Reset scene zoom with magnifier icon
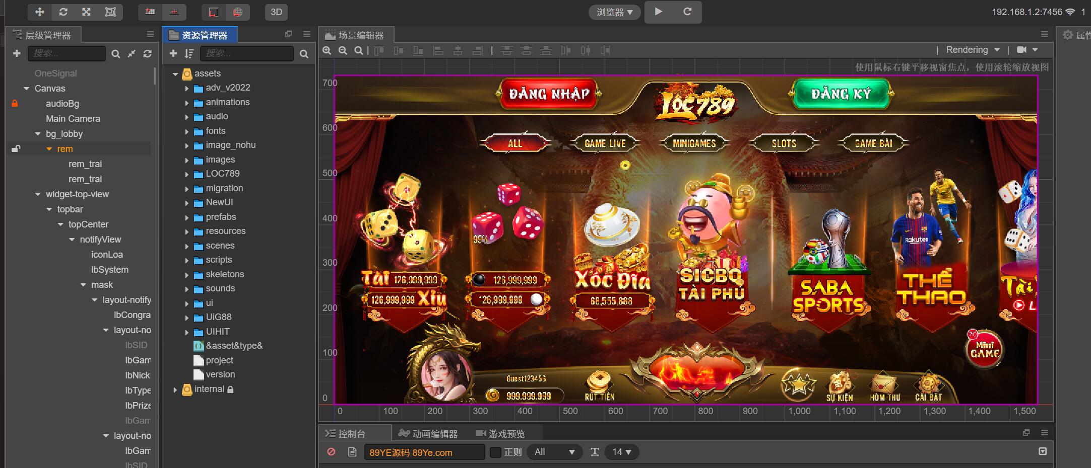1091x468 pixels. point(358,50)
